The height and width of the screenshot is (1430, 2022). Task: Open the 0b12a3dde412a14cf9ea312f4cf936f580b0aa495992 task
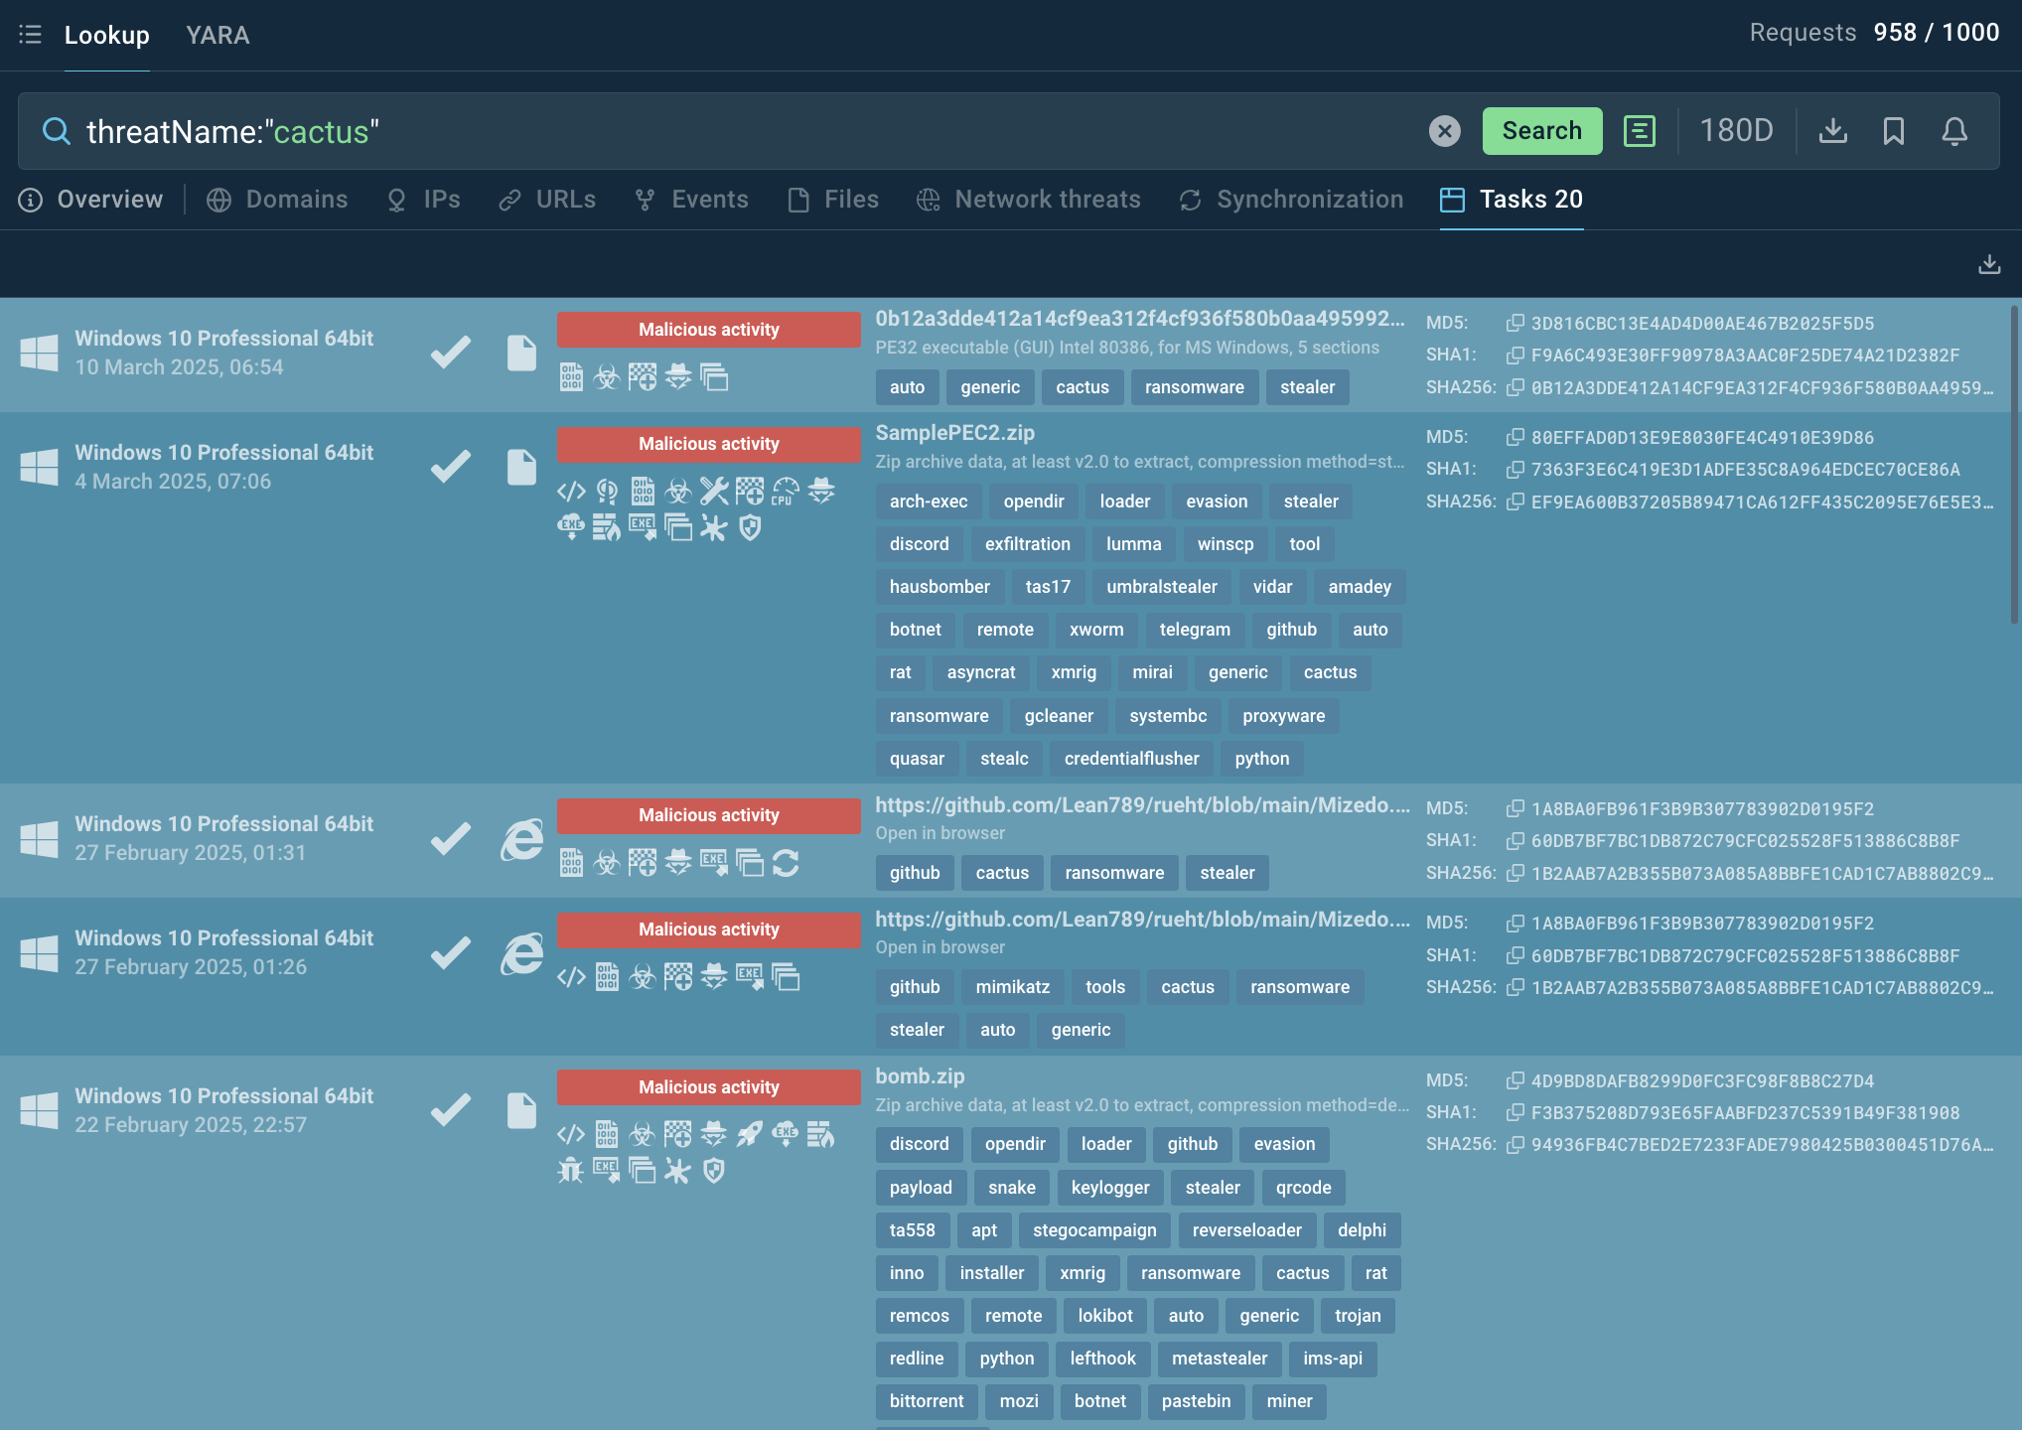[x=1140, y=319]
